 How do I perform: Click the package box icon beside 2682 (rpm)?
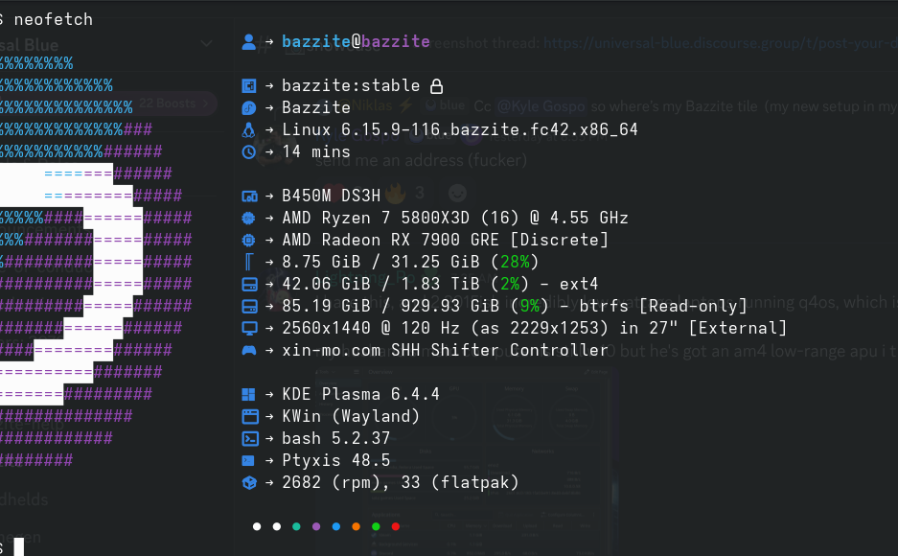[249, 483]
